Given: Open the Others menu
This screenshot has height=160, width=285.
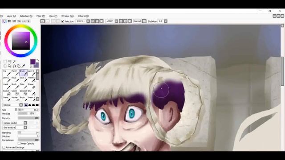Looking at the screenshot, I should 83,16.
